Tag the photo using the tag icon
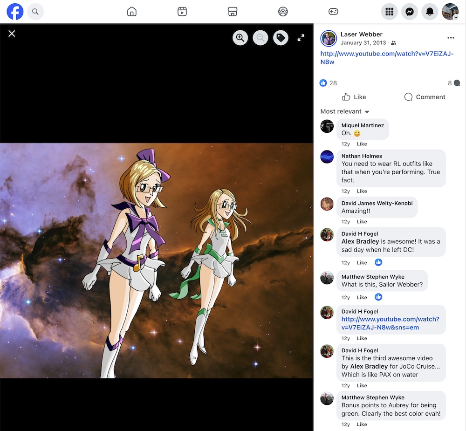 click(281, 38)
